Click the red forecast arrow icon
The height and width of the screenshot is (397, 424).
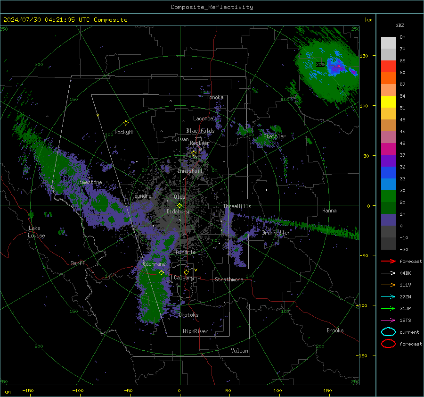[388, 261]
